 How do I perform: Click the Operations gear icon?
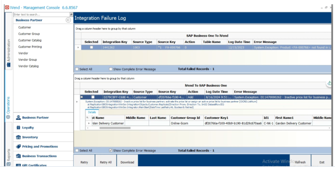[8, 117]
